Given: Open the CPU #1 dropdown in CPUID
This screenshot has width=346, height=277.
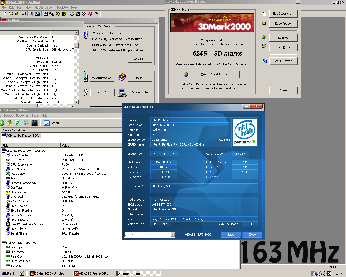Looking at the screenshot, I should (173, 235).
